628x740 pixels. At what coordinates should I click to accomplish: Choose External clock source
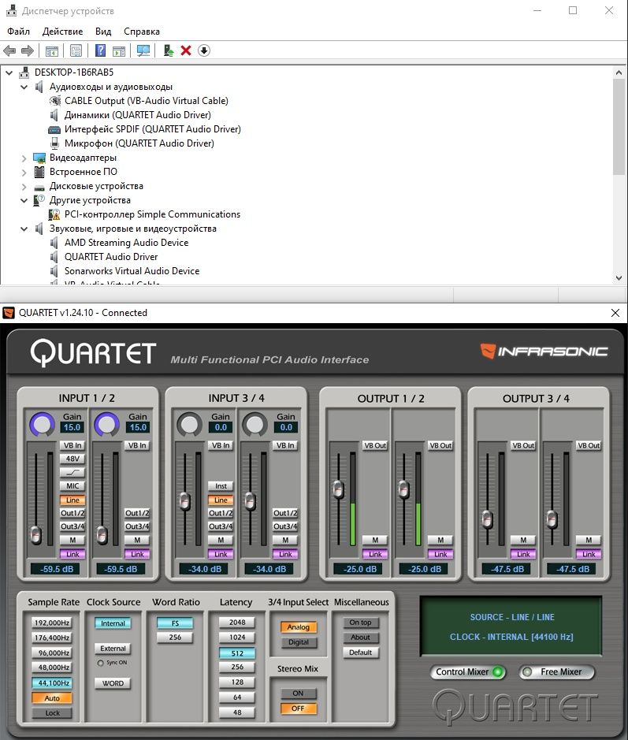tap(113, 649)
